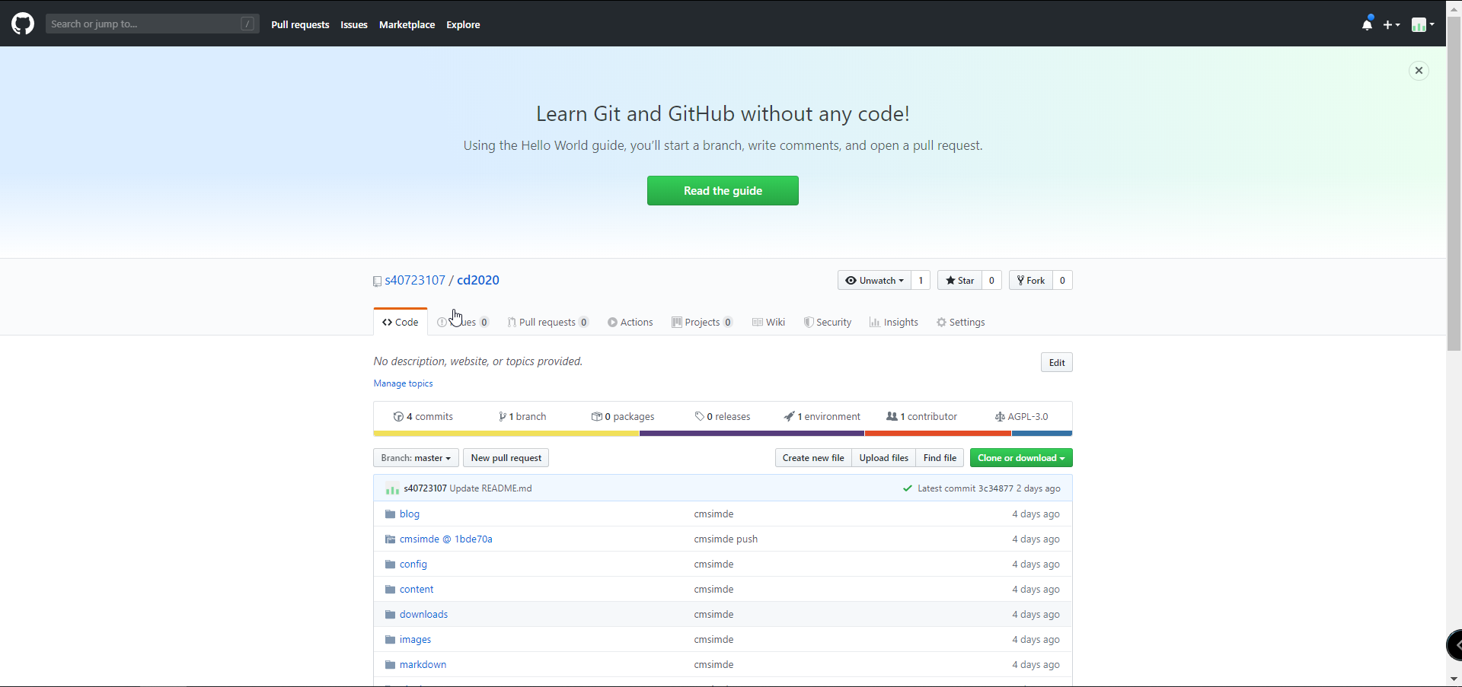Dismiss the Learn Git banner
The image size is (1462, 687).
tap(1418, 71)
